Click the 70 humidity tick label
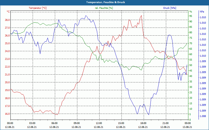This screenshot has width=209, height=130. 191,43
